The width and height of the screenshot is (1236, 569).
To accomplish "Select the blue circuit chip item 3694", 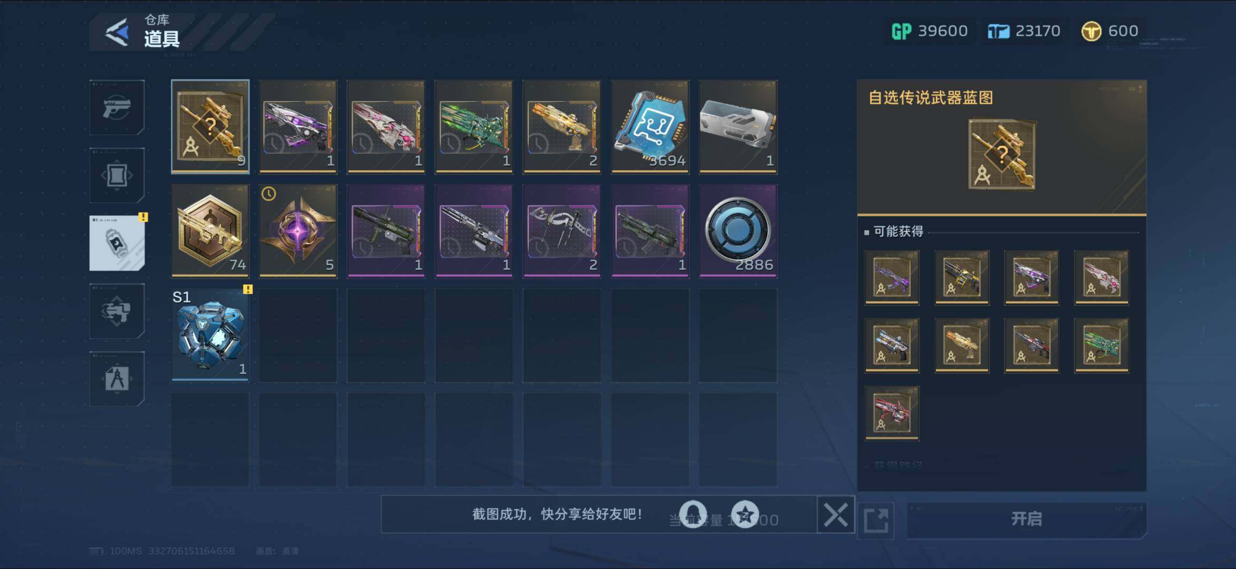I will [650, 127].
